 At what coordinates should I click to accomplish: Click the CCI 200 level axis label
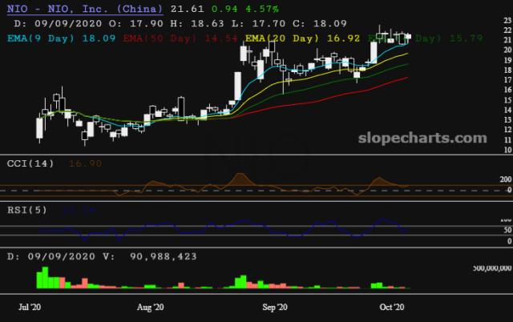504,179
